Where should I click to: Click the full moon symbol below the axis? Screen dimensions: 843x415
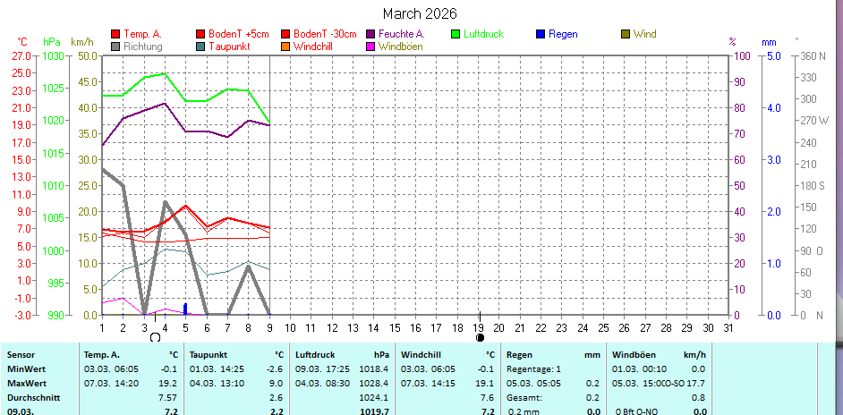coord(155,337)
